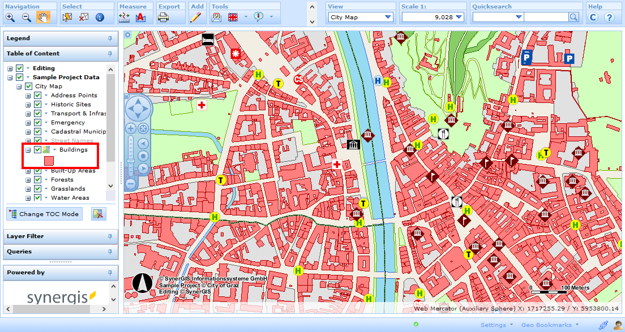Open the Geo Bookmarks menu

tap(547, 325)
